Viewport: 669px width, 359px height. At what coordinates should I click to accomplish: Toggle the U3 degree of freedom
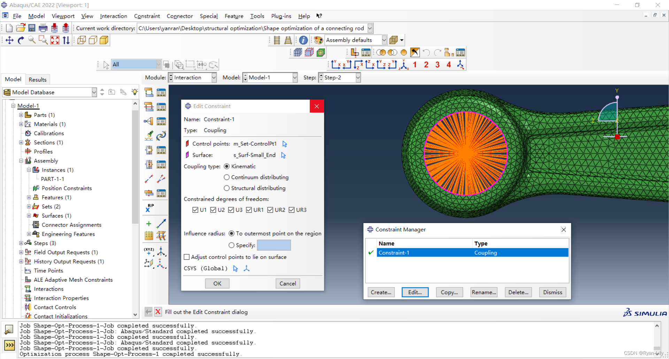click(231, 210)
